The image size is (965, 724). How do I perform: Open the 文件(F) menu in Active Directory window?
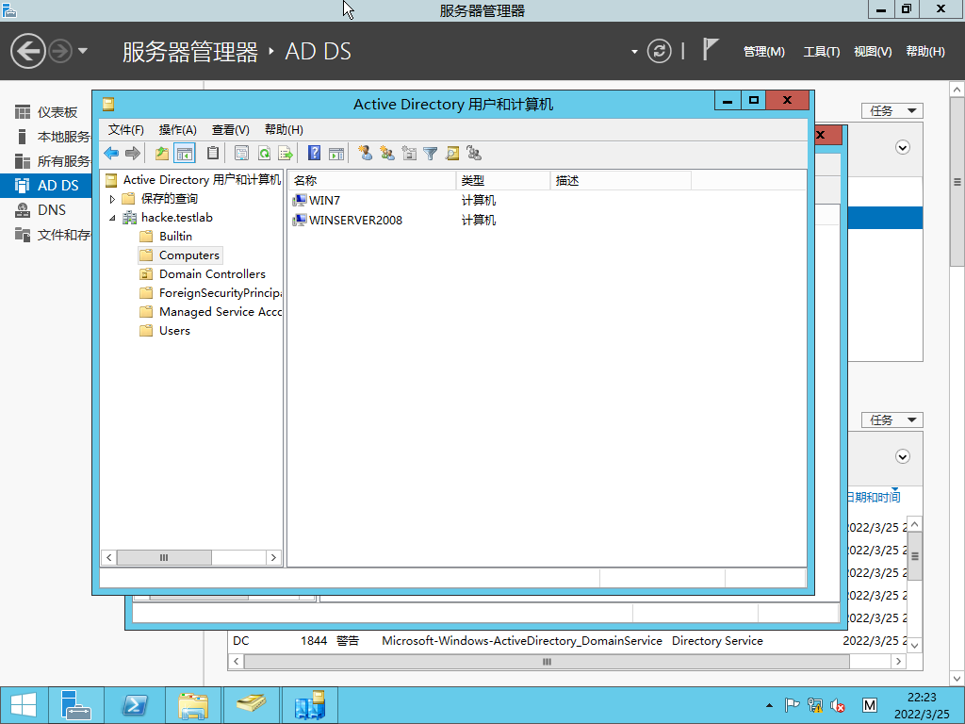(126, 130)
